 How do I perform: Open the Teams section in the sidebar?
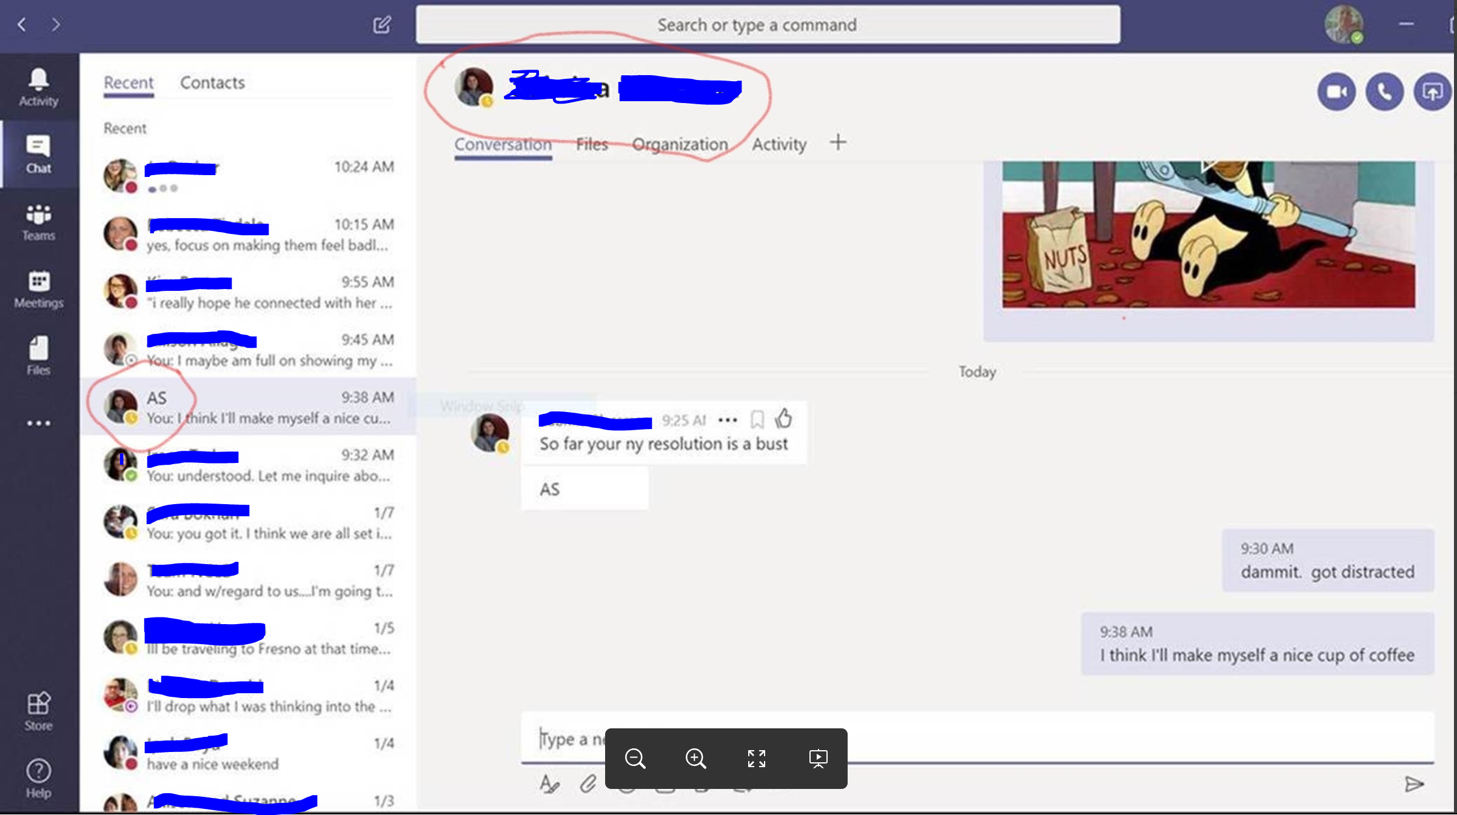coord(38,222)
